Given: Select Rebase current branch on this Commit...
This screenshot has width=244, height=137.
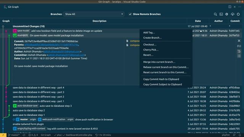Looking at the screenshot, I should 166,67.
